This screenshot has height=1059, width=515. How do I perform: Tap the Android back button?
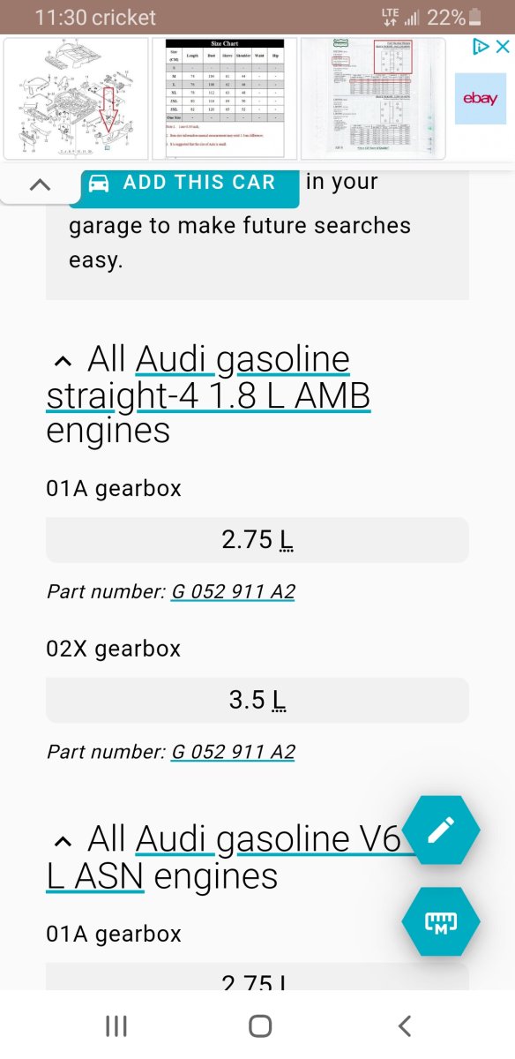click(x=404, y=1025)
